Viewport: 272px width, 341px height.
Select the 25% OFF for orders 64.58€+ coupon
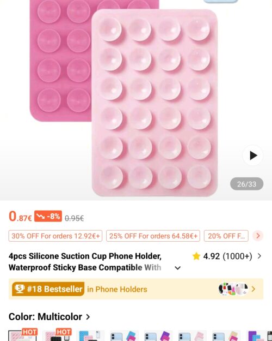click(153, 236)
